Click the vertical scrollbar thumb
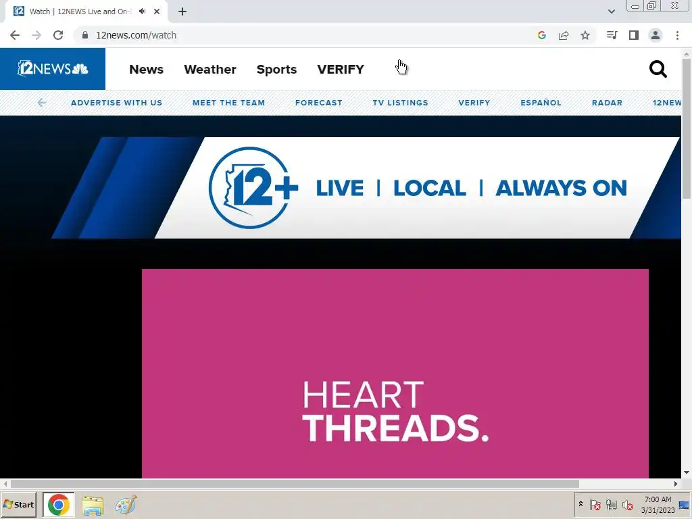The height and width of the screenshot is (519, 692). click(687, 128)
